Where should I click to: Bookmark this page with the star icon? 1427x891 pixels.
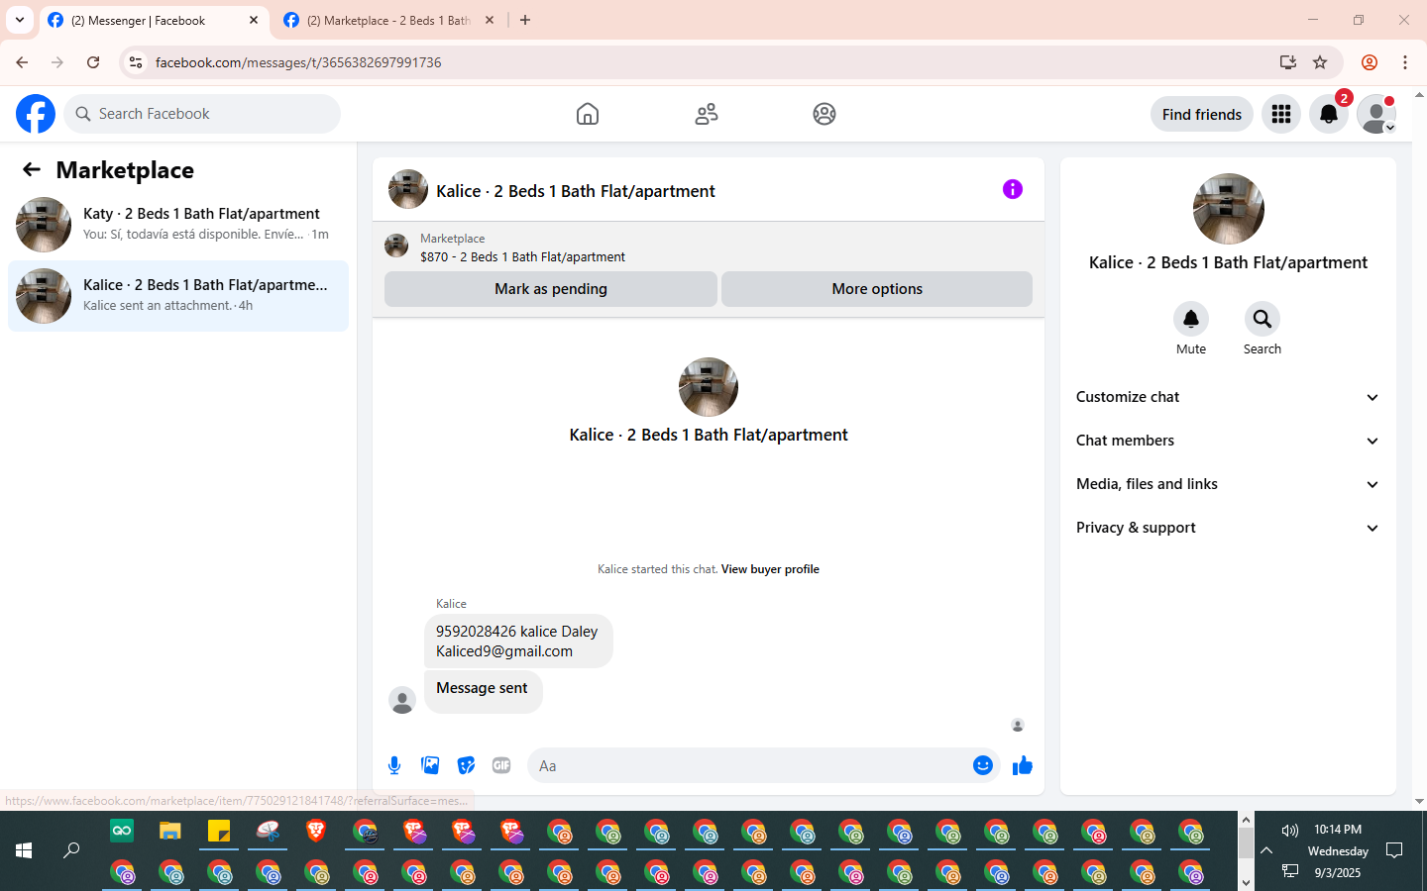coord(1320,62)
